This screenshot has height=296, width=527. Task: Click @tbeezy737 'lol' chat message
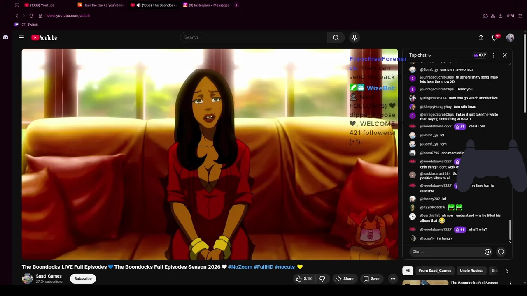pos(444,199)
